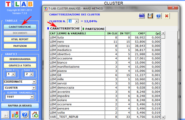The height and width of the screenshot is (120, 185).
Task: Select the lemma 'avvenire' cell
Action: [81, 92]
